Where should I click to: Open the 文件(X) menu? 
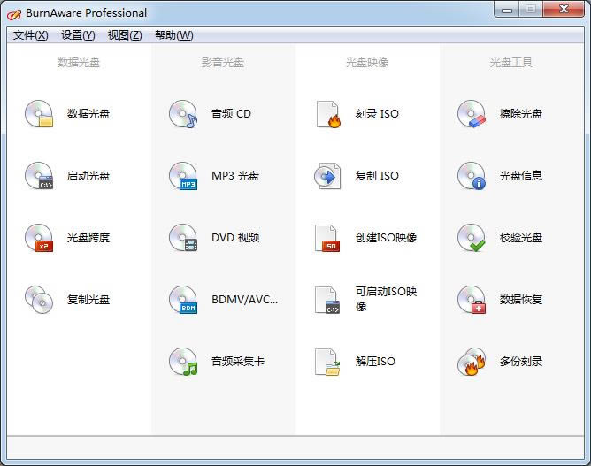point(31,35)
